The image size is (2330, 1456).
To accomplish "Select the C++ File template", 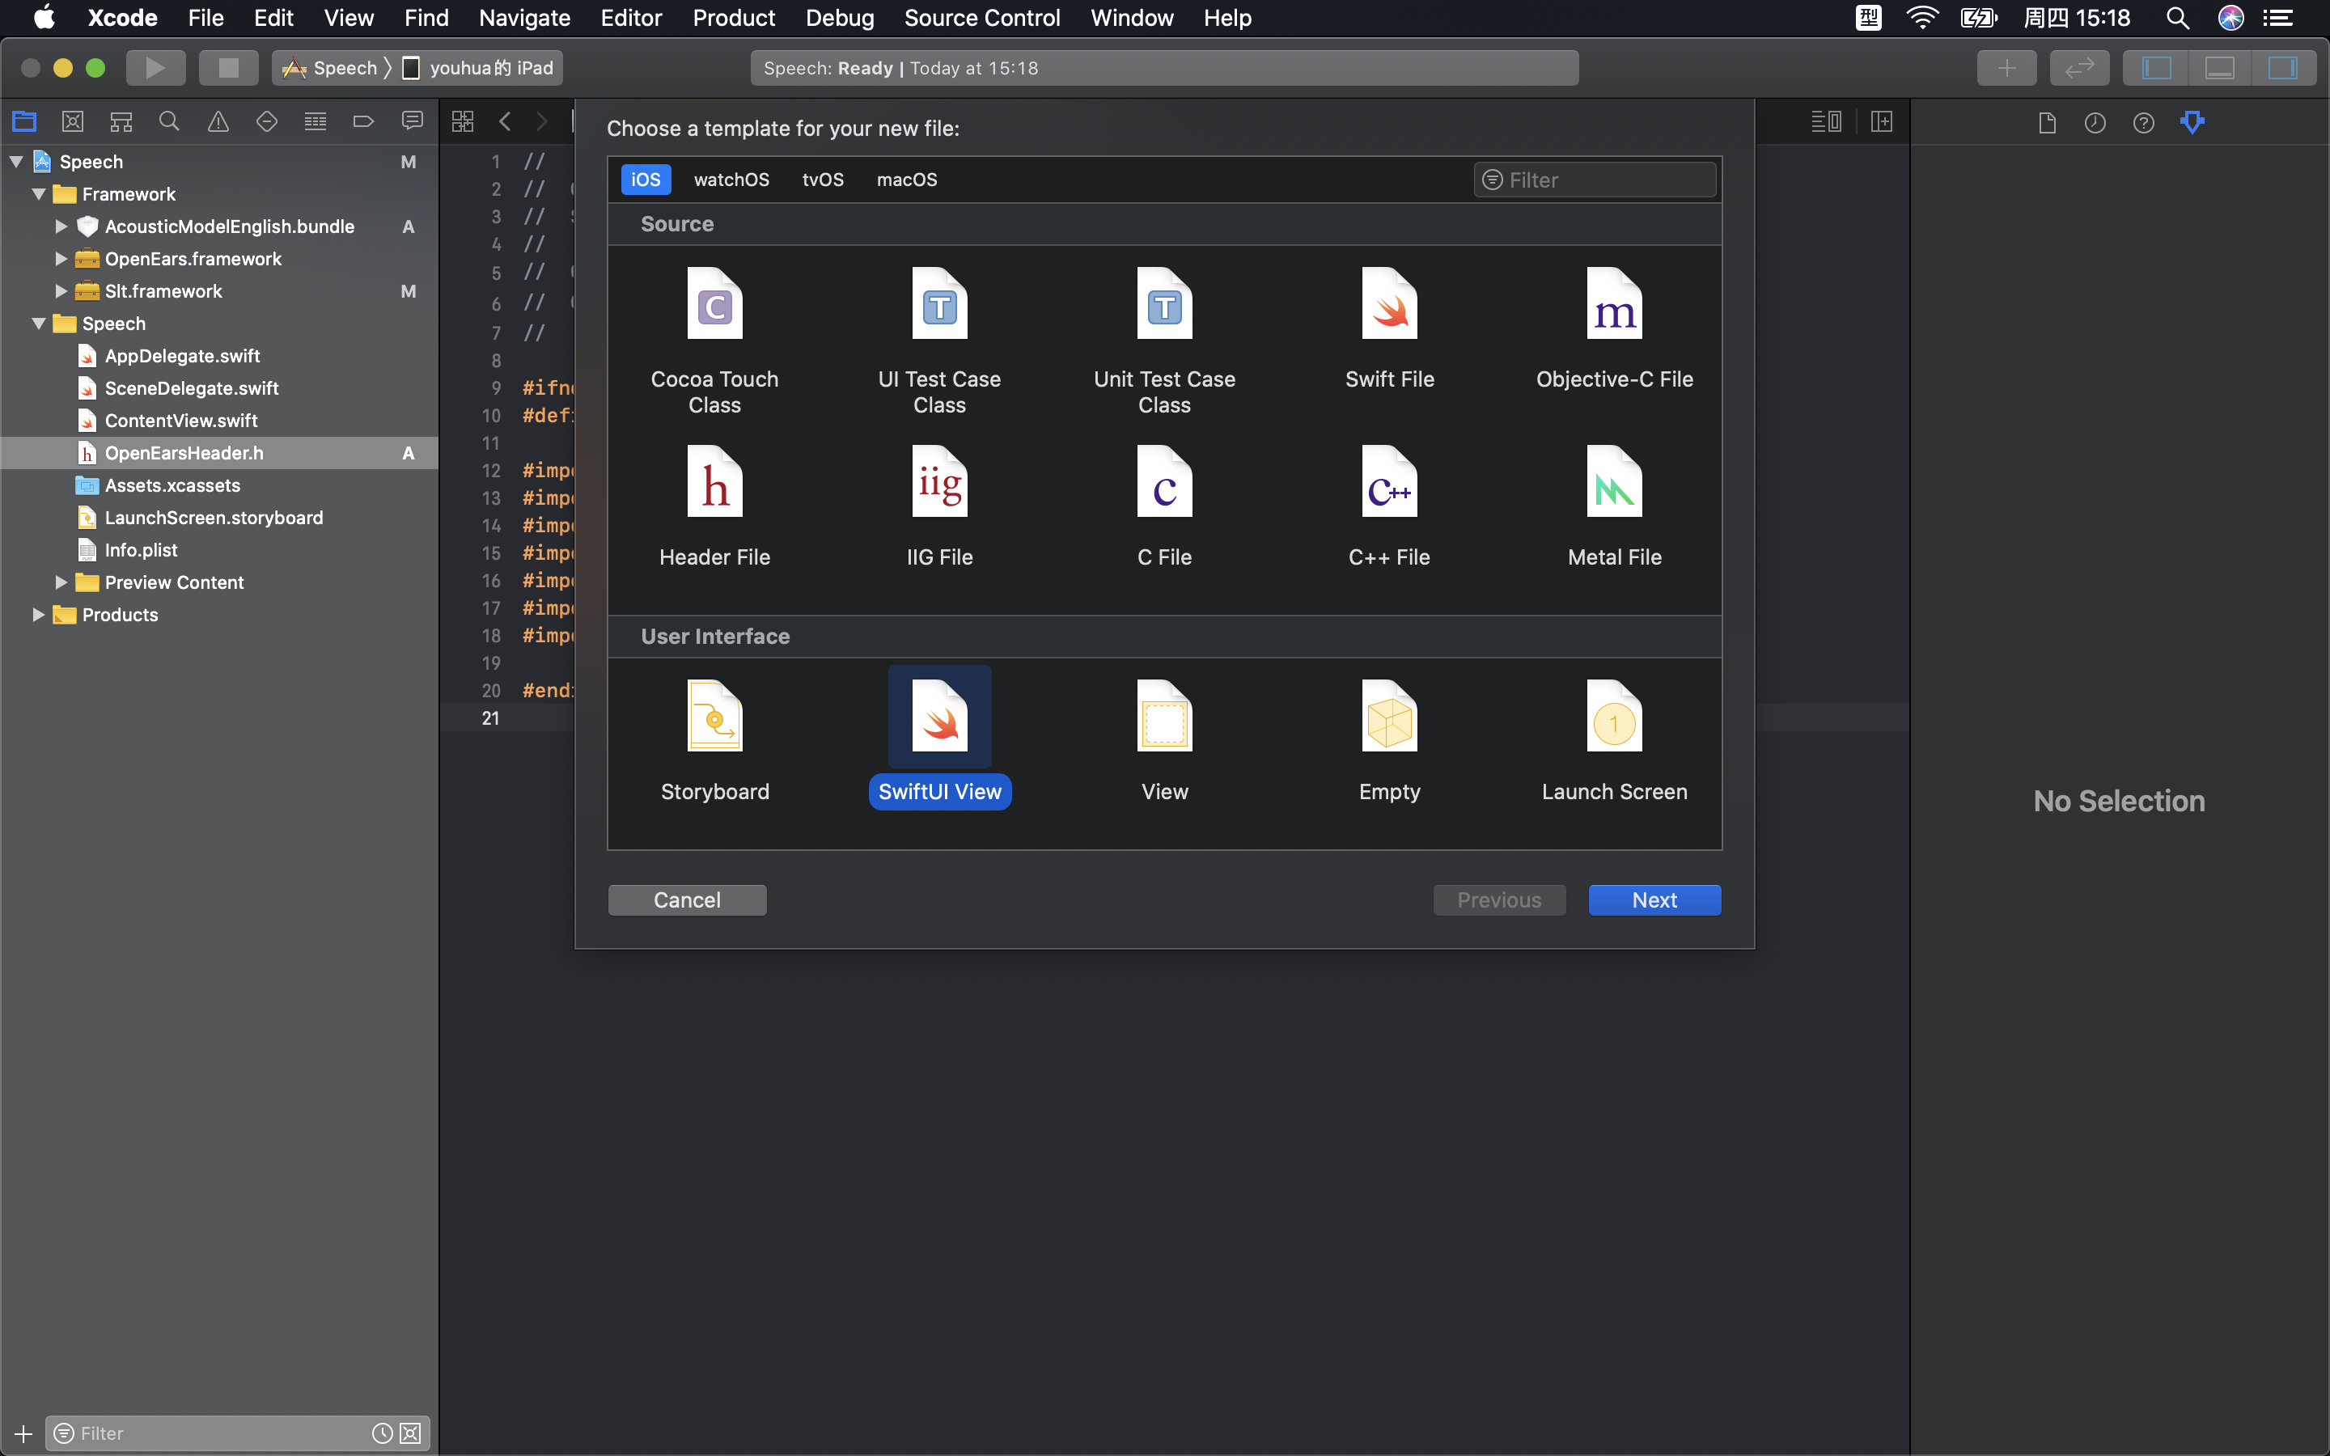I will pos(1389,506).
